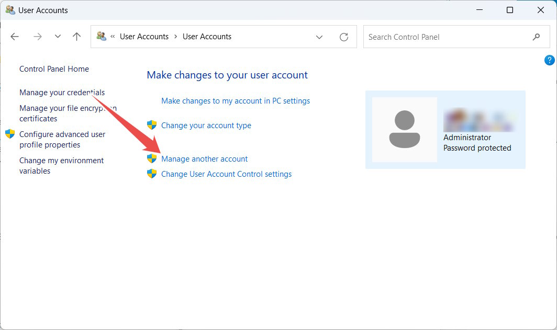The height and width of the screenshot is (330, 557).
Task: Click the administrator account profile picture
Action: tap(406, 129)
